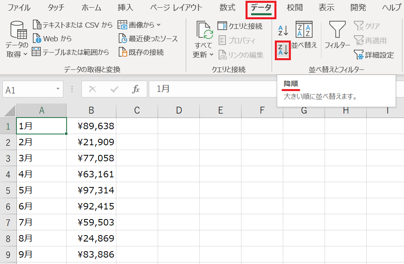Viewport: 404px width, 264px height.
Task: Switch to the ホーム ribbon tab
Action: tap(91, 8)
